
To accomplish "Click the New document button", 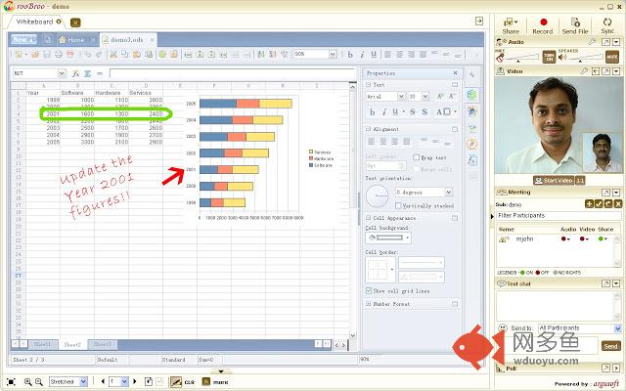I will (23, 39).
